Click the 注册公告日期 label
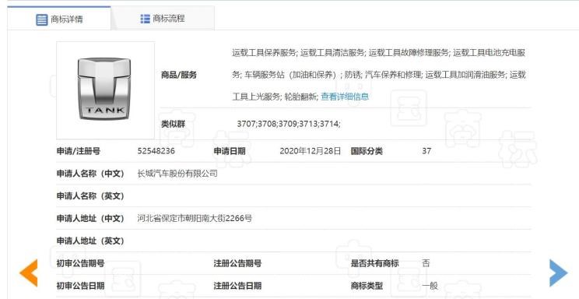Image resolution: width=579 pixels, height=299 pixels. click(237, 286)
